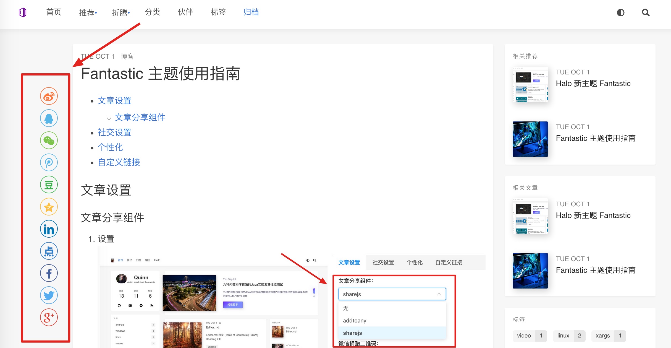Jump to 自定义链接 section link
Screen dimensions: 671x348
(119, 162)
